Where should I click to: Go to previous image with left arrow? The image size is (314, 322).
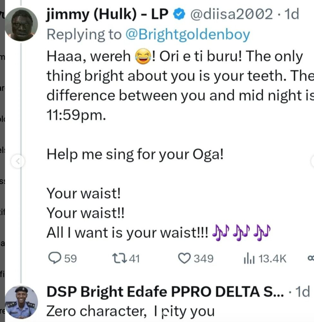coord(18,162)
